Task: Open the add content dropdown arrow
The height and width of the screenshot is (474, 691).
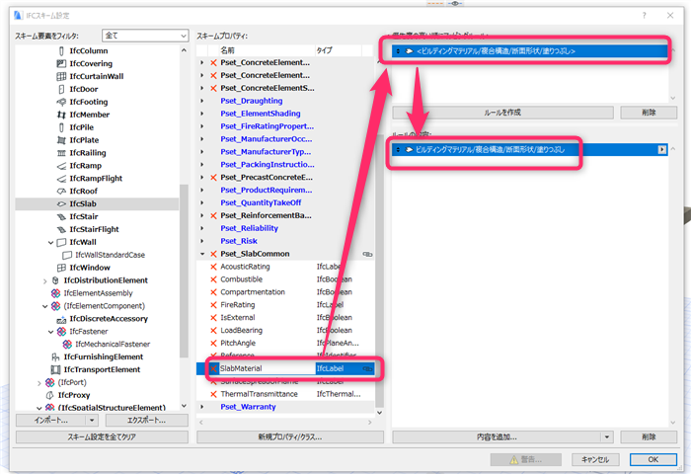Action: (607, 437)
